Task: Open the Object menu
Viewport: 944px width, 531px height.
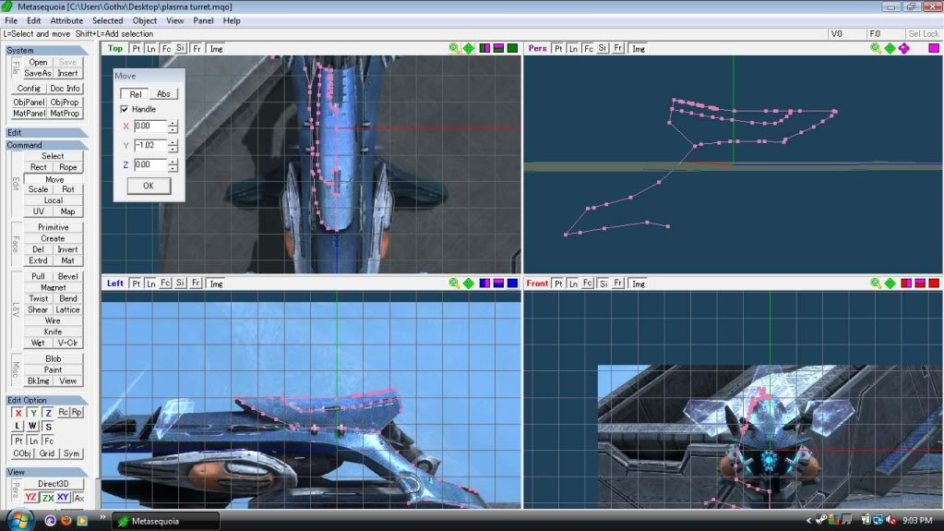Action: click(x=145, y=20)
